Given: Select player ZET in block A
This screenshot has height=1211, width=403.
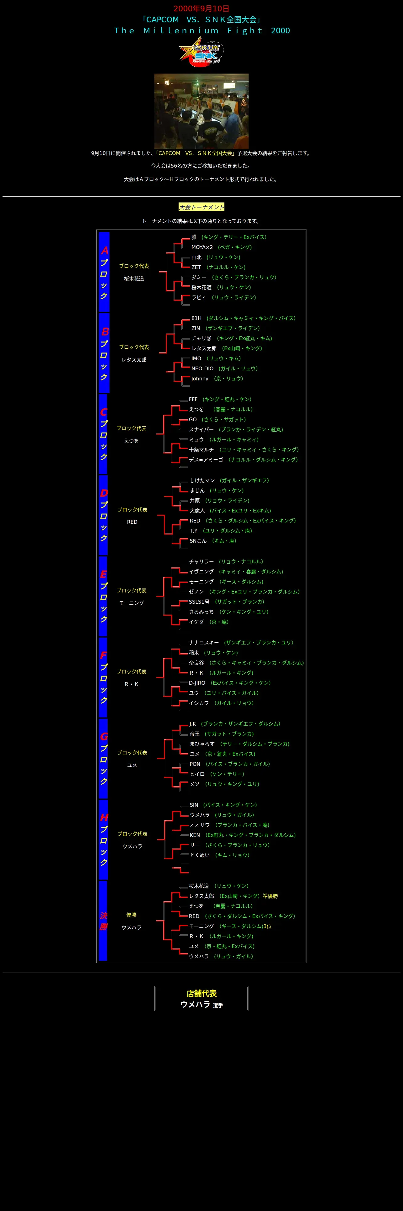Looking at the screenshot, I should point(196,267).
